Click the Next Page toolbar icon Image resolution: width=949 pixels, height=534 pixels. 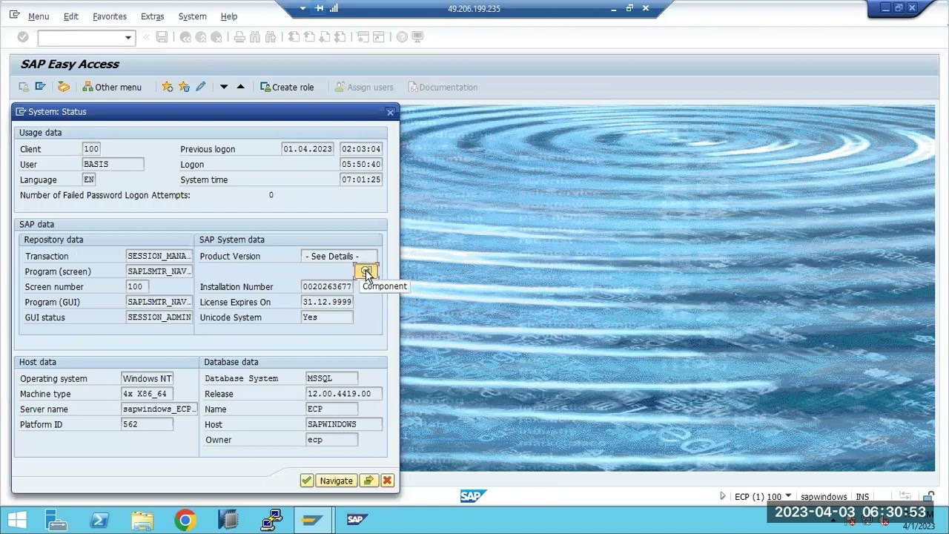click(325, 37)
